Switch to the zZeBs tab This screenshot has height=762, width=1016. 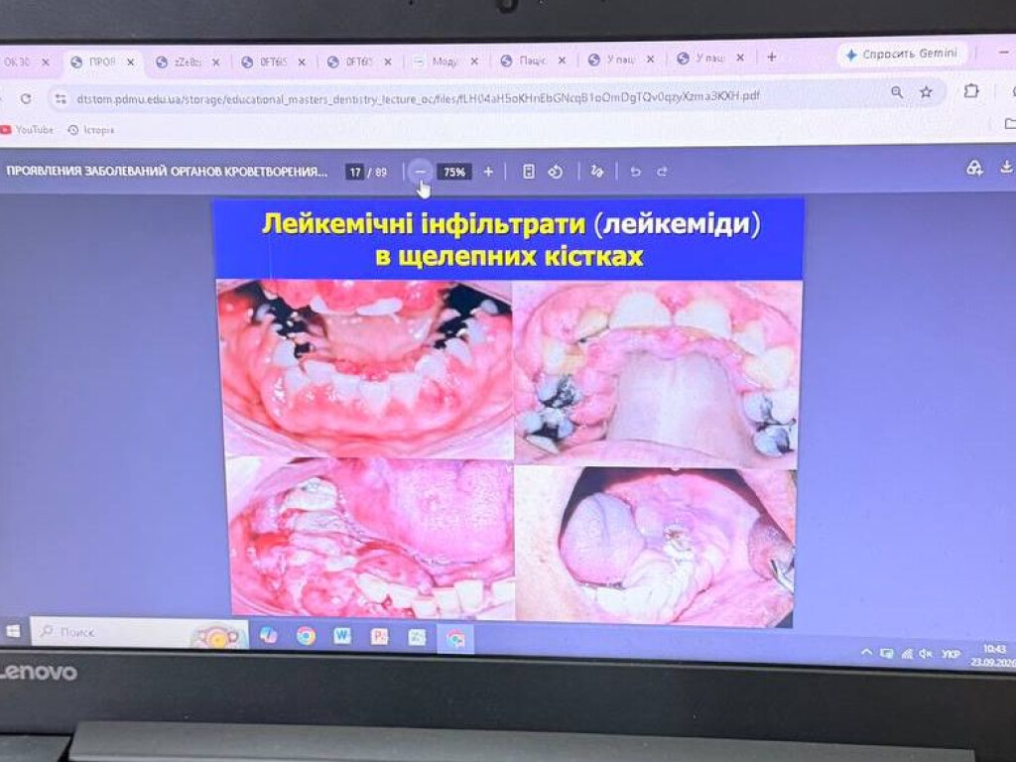pyautogui.click(x=188, y=63)
